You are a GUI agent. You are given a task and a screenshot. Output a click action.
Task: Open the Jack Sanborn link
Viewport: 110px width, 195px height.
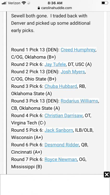pyautogui.click(x=59, y=130)
